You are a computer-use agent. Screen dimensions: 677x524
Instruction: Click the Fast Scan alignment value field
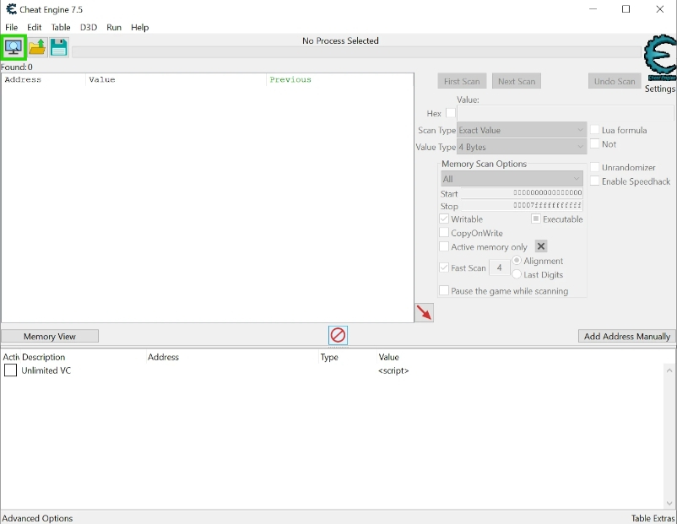[x=499, y=267]
